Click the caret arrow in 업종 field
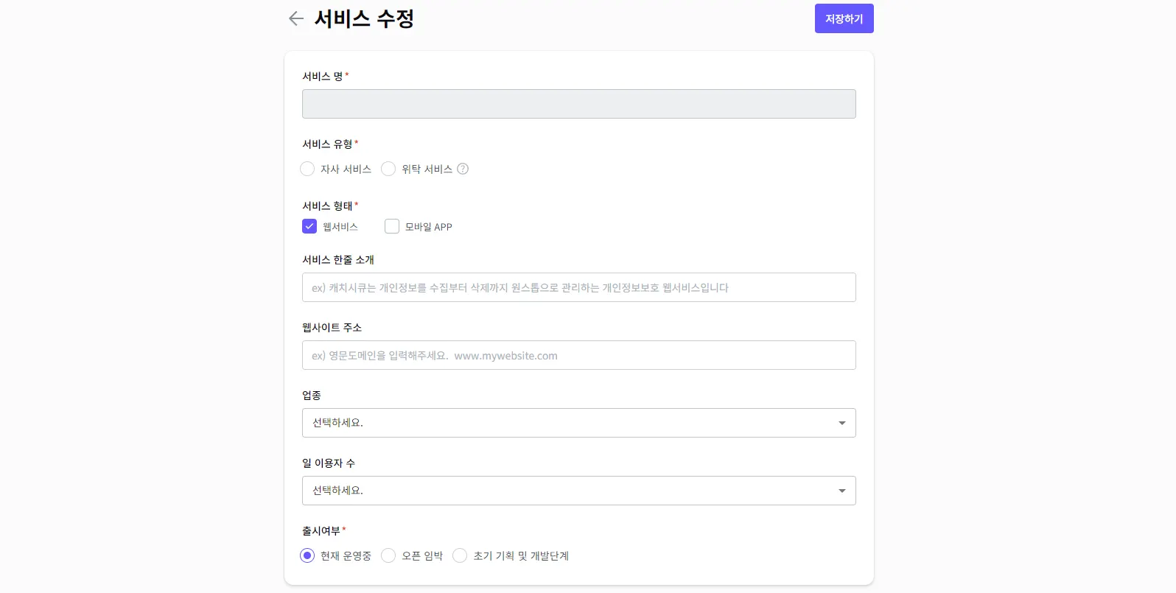Viewport: 1176px width, 593px height. point(841,423)
